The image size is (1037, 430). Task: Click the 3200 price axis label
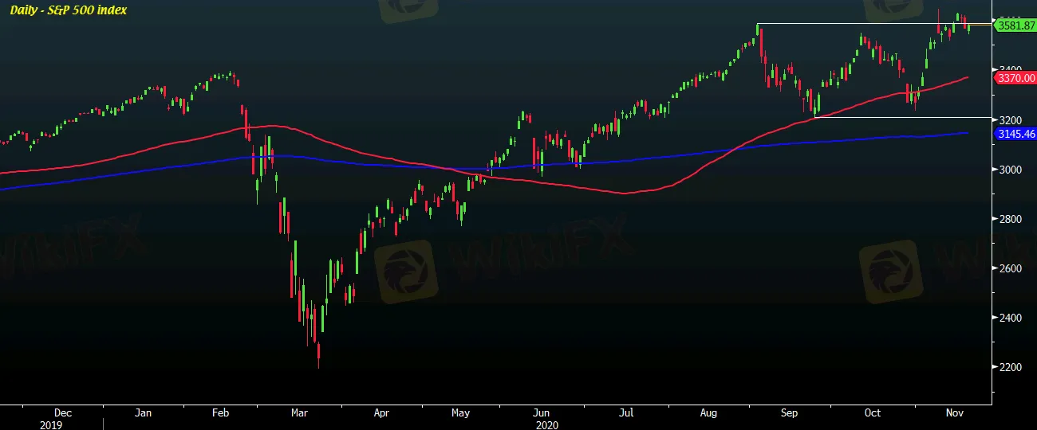[1010, 120]
